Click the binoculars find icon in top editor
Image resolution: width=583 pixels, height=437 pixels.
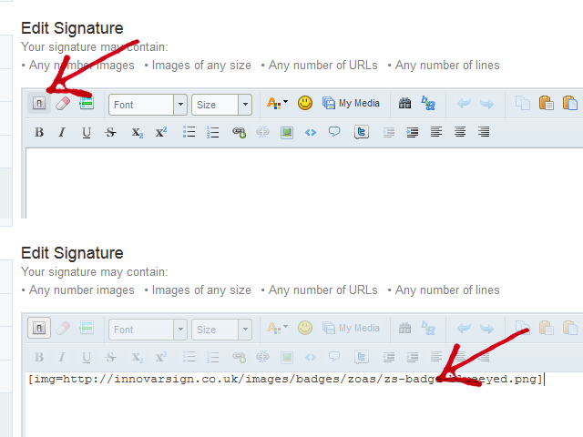point(404,104)
